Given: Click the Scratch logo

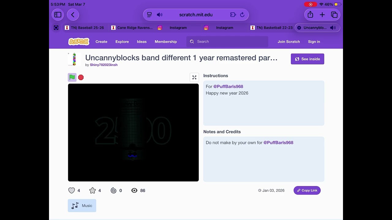Looking at the screenshot, I should point(79,42).
